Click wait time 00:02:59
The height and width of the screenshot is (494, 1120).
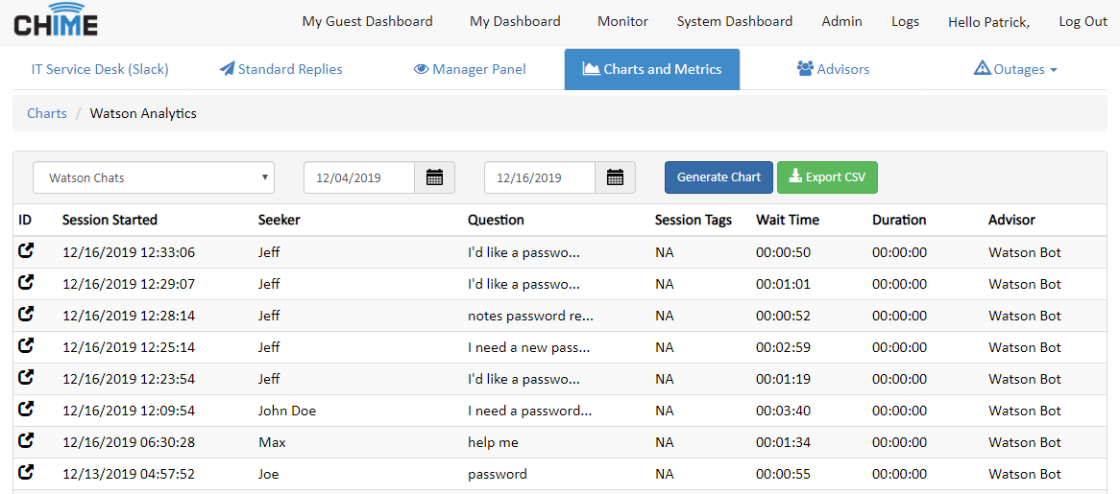click(783, 347)
